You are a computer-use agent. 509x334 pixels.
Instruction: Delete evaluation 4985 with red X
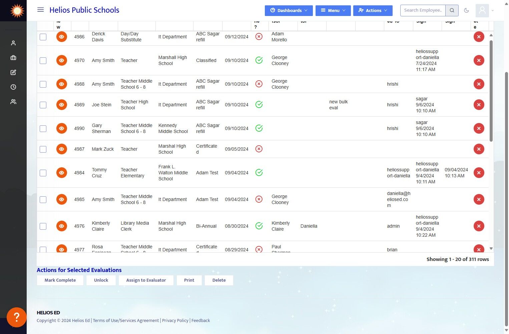479,199
